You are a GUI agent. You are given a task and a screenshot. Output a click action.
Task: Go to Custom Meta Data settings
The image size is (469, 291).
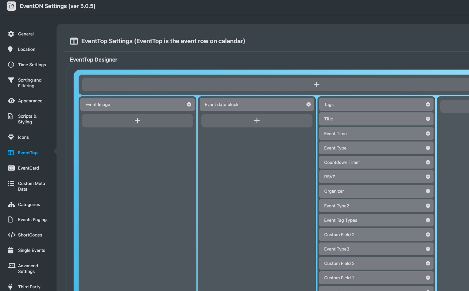[31, 186]
